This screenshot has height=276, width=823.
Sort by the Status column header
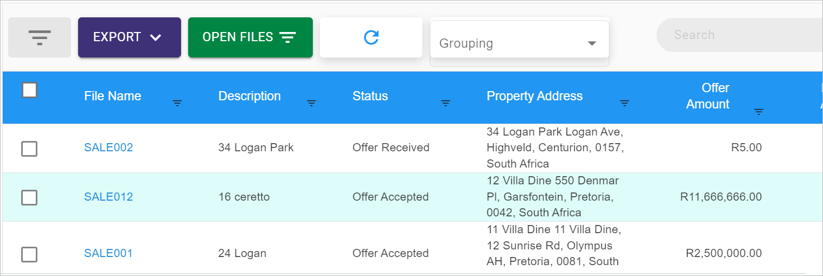pos(370,97)
